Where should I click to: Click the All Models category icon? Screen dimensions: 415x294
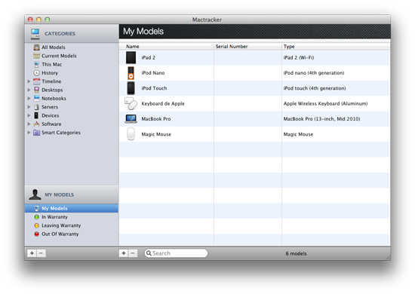coord(36,47)
